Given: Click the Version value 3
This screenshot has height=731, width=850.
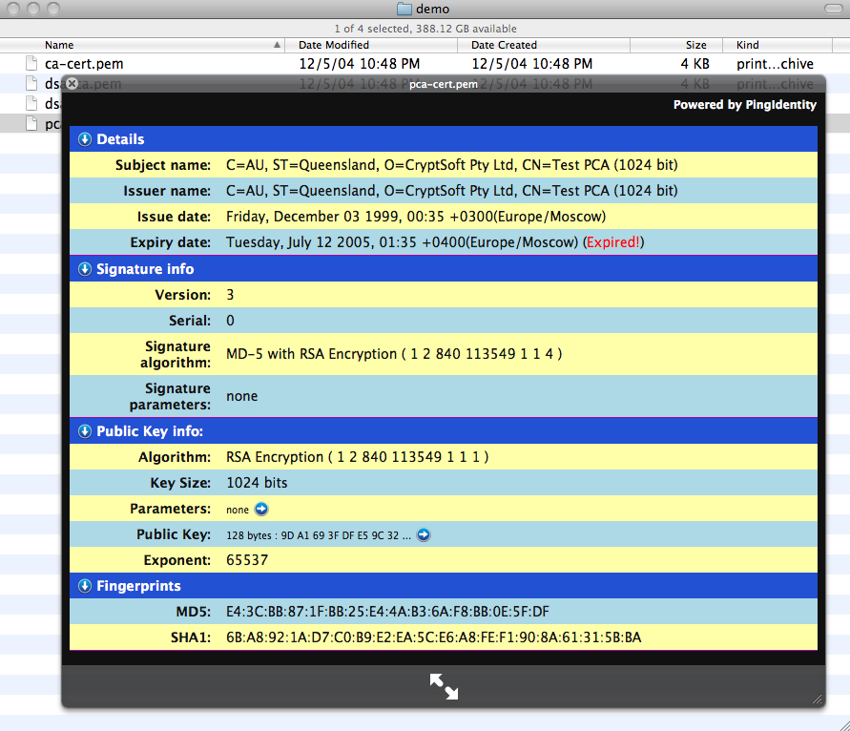Looking at the screenshot, I should [x=230, y=295].
